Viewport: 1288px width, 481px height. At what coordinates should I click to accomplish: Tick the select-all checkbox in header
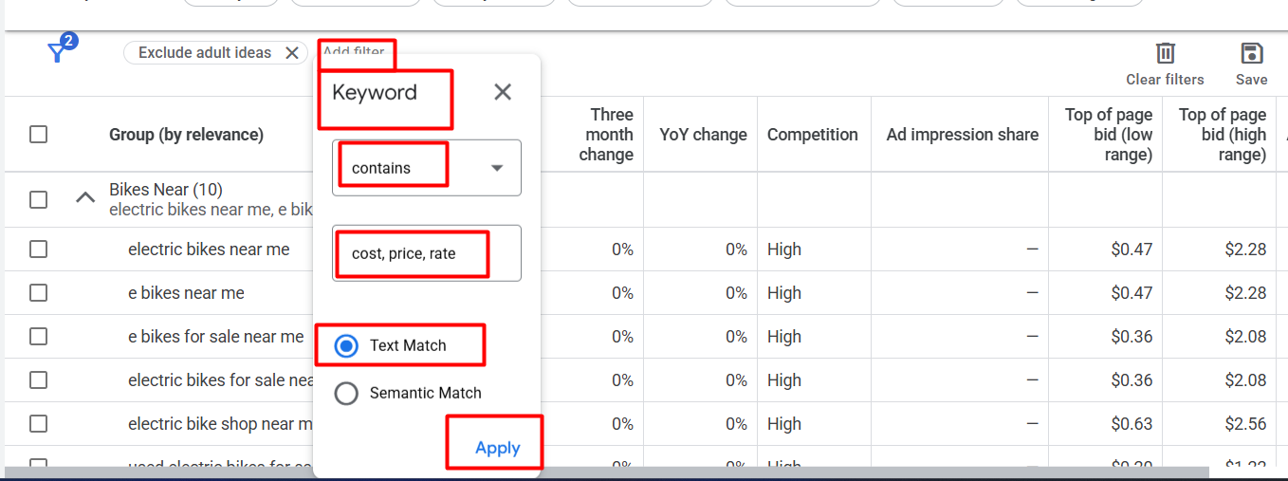(38, 135)
